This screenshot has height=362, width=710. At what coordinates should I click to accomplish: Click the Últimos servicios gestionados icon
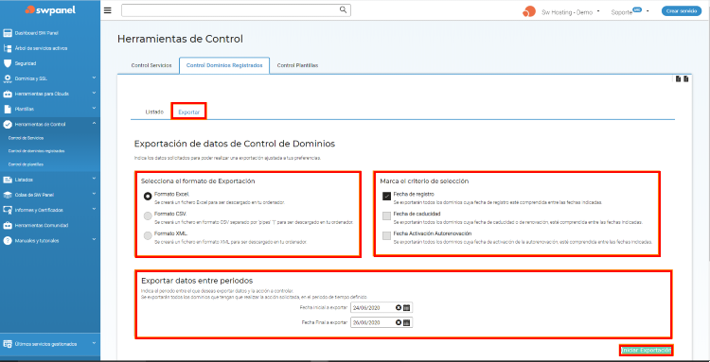point(8,344)
